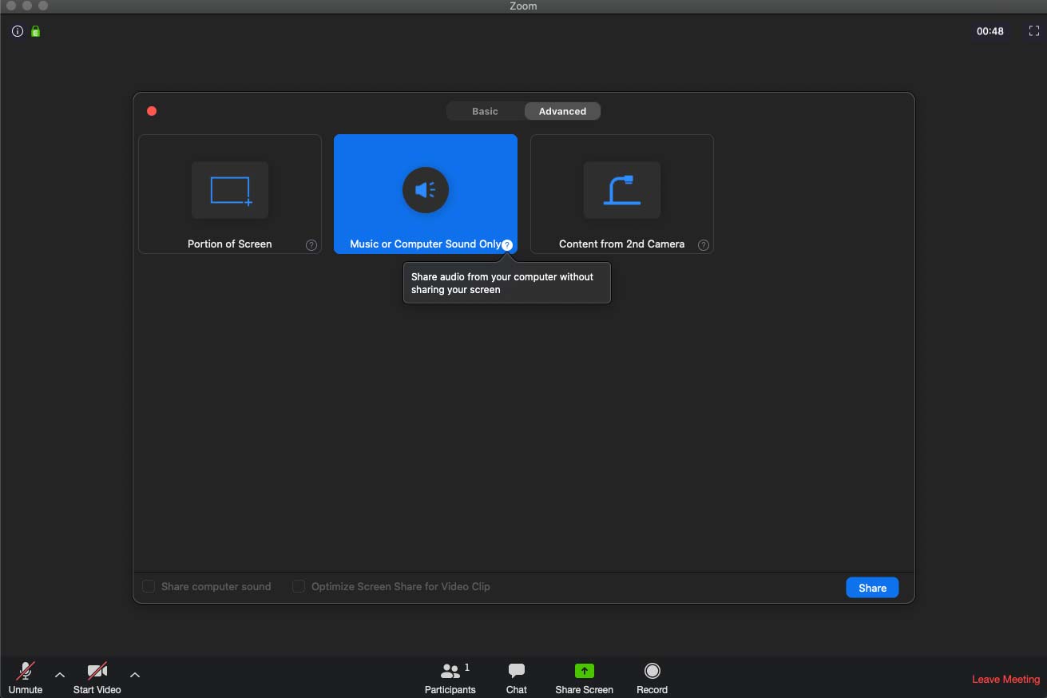Enter fullscreen mode
The height and width of the screenshot is (698, 1047).
click(1033, 31)
